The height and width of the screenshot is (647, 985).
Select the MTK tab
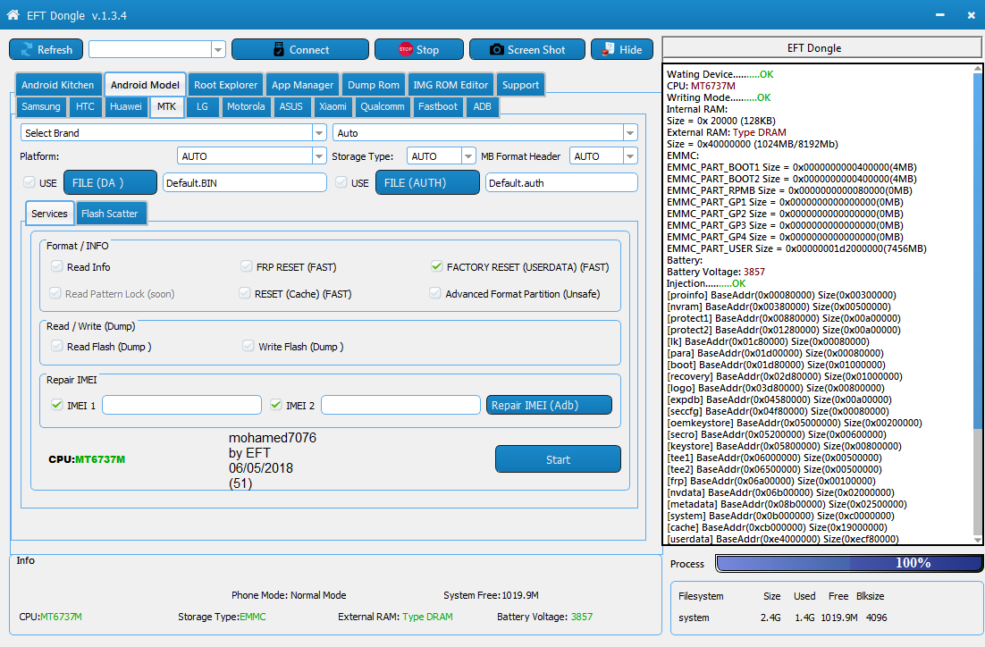[x=166, y=106]
